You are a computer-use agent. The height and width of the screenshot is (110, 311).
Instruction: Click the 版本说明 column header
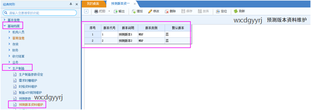(128, 28)
